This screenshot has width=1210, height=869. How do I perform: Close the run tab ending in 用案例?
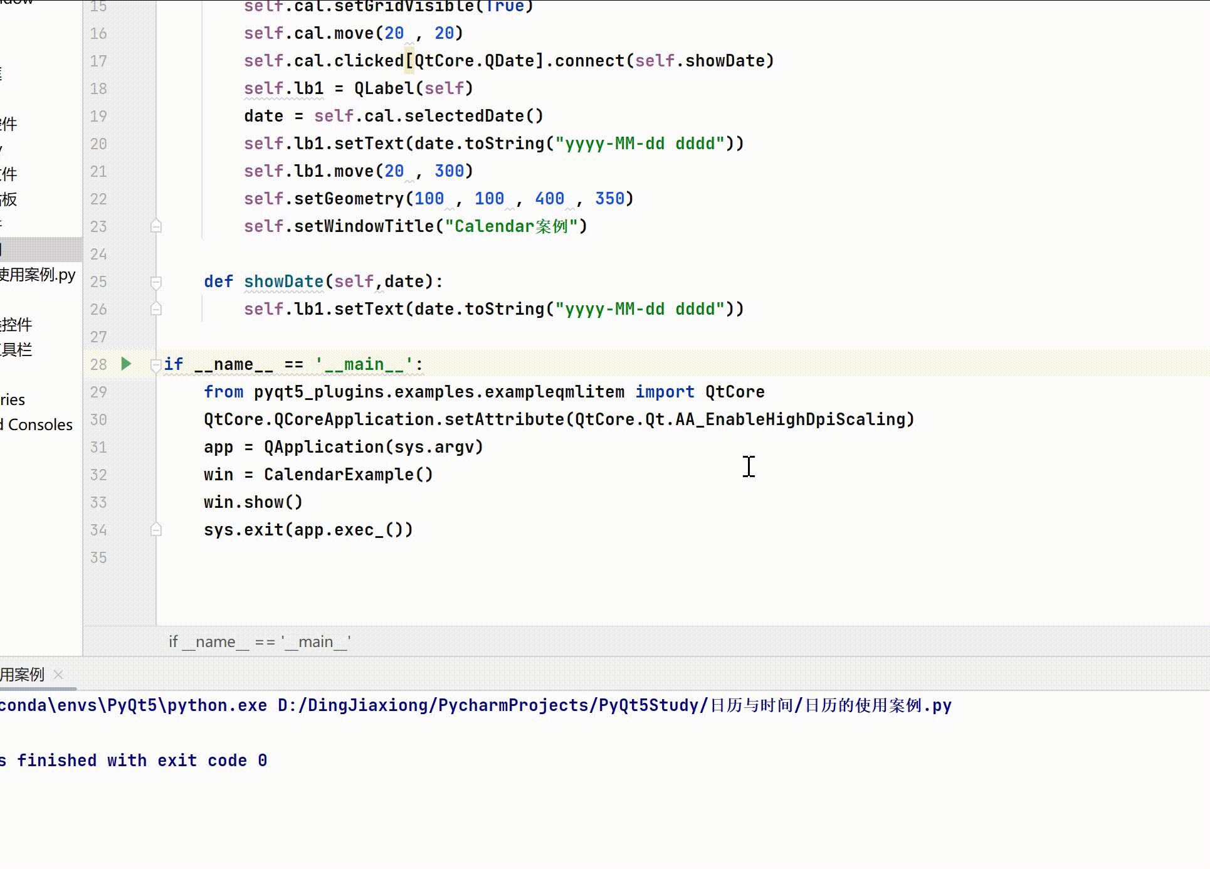(x=58, y=675)
